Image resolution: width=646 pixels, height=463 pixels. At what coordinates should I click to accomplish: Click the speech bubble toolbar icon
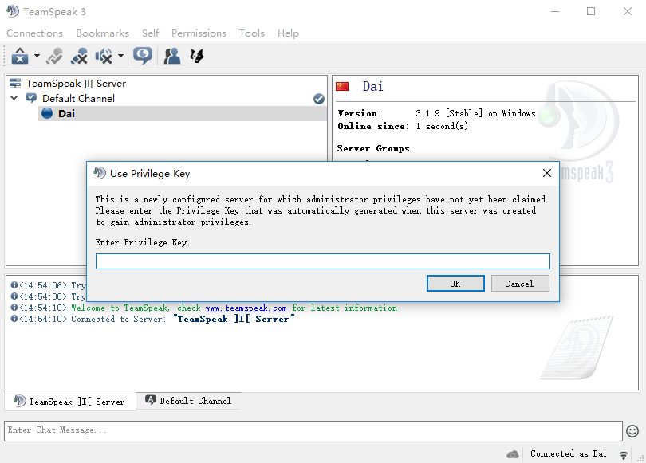coord(143,56)
